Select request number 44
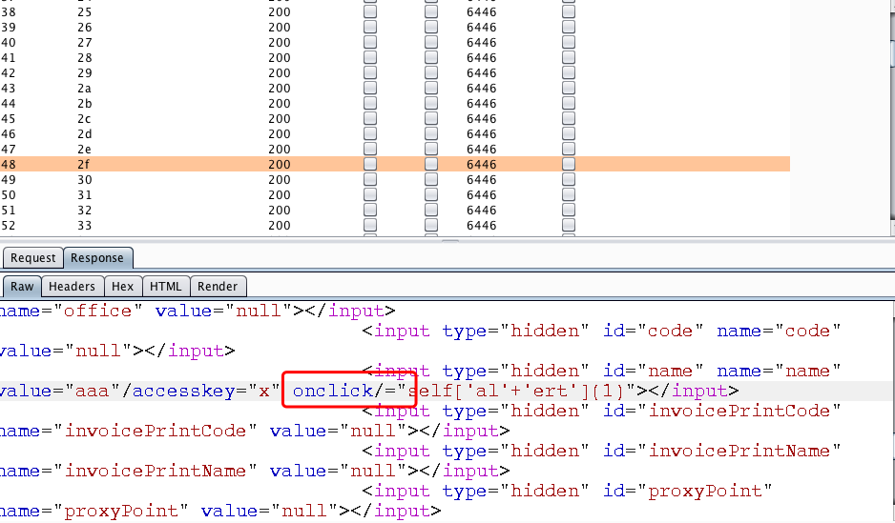895x523 pixels. point(8,104)
